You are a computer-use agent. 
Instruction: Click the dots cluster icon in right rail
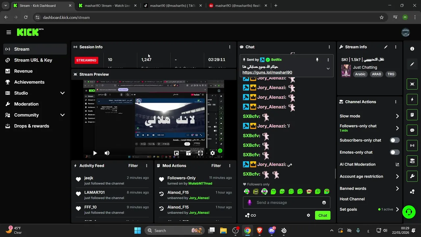(x=412, y=192)
